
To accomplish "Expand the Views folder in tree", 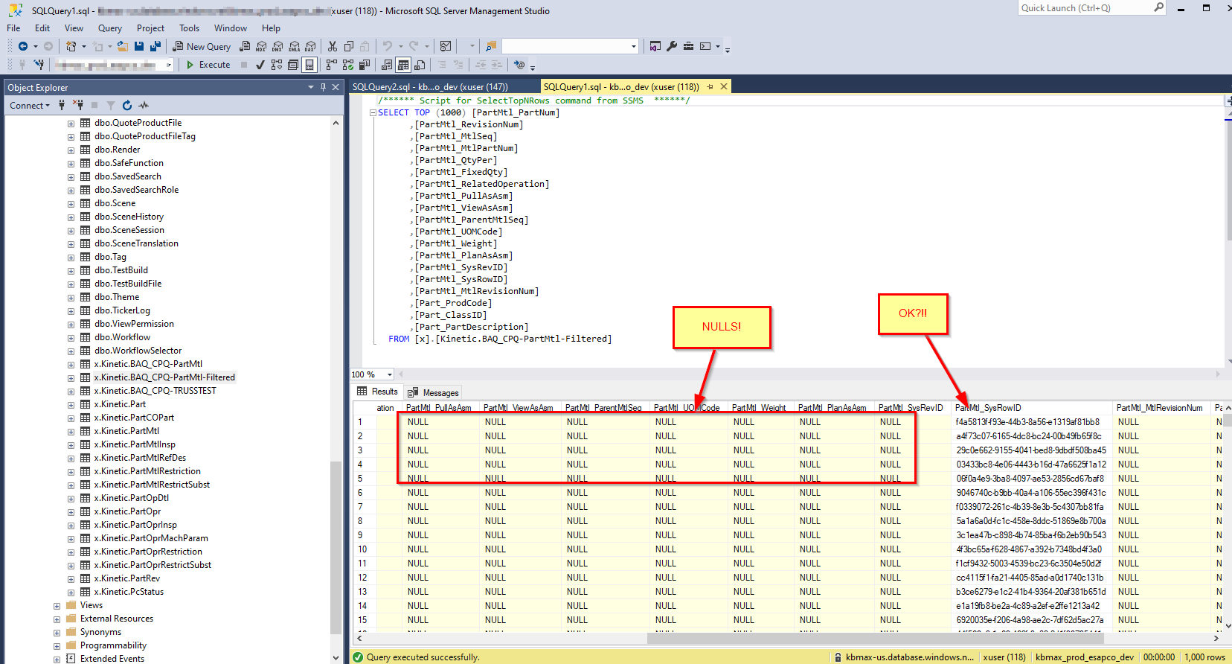I will (x=57, y=606).
